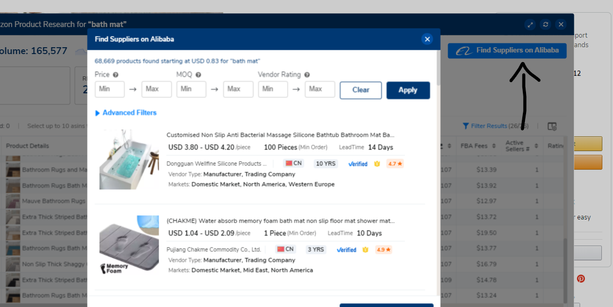Screen dimensions: 613x307
Task: Sort by FBA Fees column
Action: tap(478, 146)
